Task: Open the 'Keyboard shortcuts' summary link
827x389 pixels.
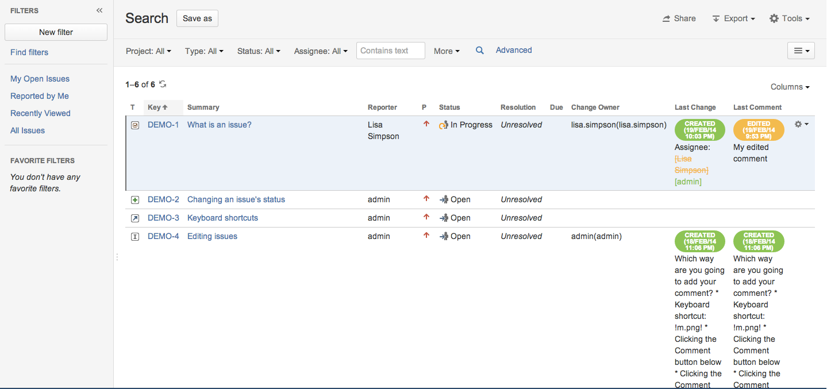Action: click(x=222, y=218)
